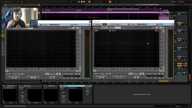This screenshot has width=192, height=108.
Task: Toggle the green Spectrum button in right SPAN
Action: coord(106,28)
